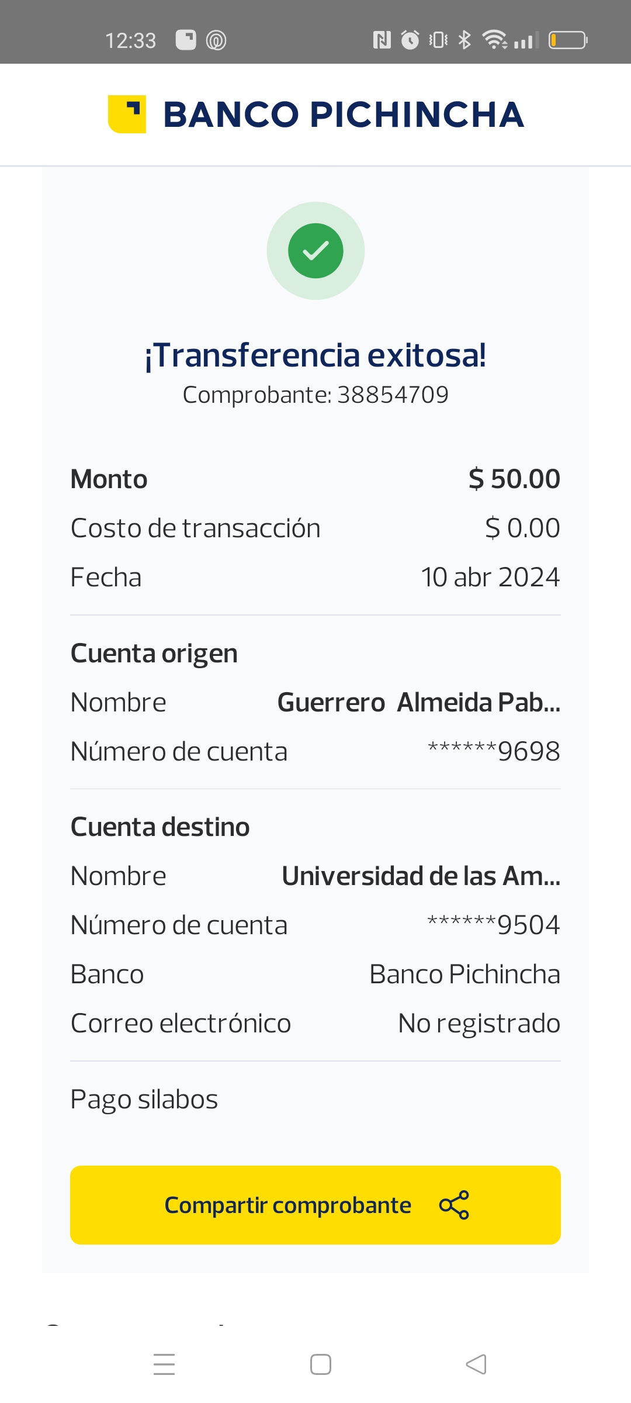Tap the Banco Pichincha yellow logo icon

pos(127,114)
